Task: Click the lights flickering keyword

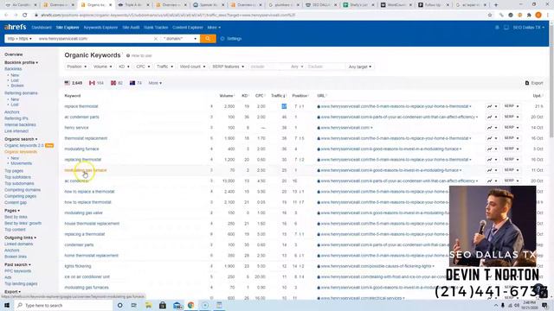Action: [x=78, y=266]
